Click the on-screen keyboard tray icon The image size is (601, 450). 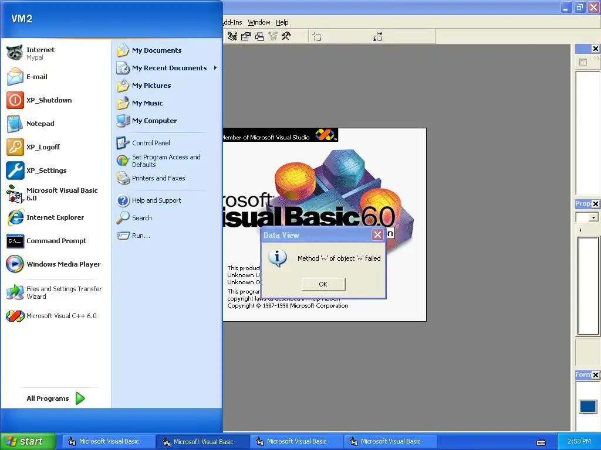tap(541, 442)
